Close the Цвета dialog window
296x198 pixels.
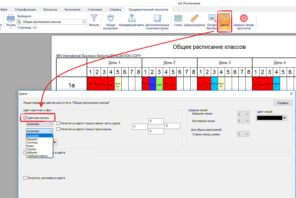(291, 94)
